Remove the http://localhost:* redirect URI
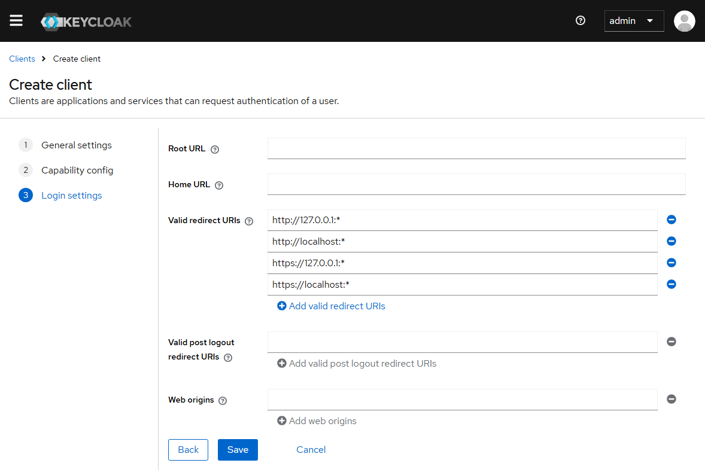The width and height of the screenshot is (705, 472). [x=671, y=242]
